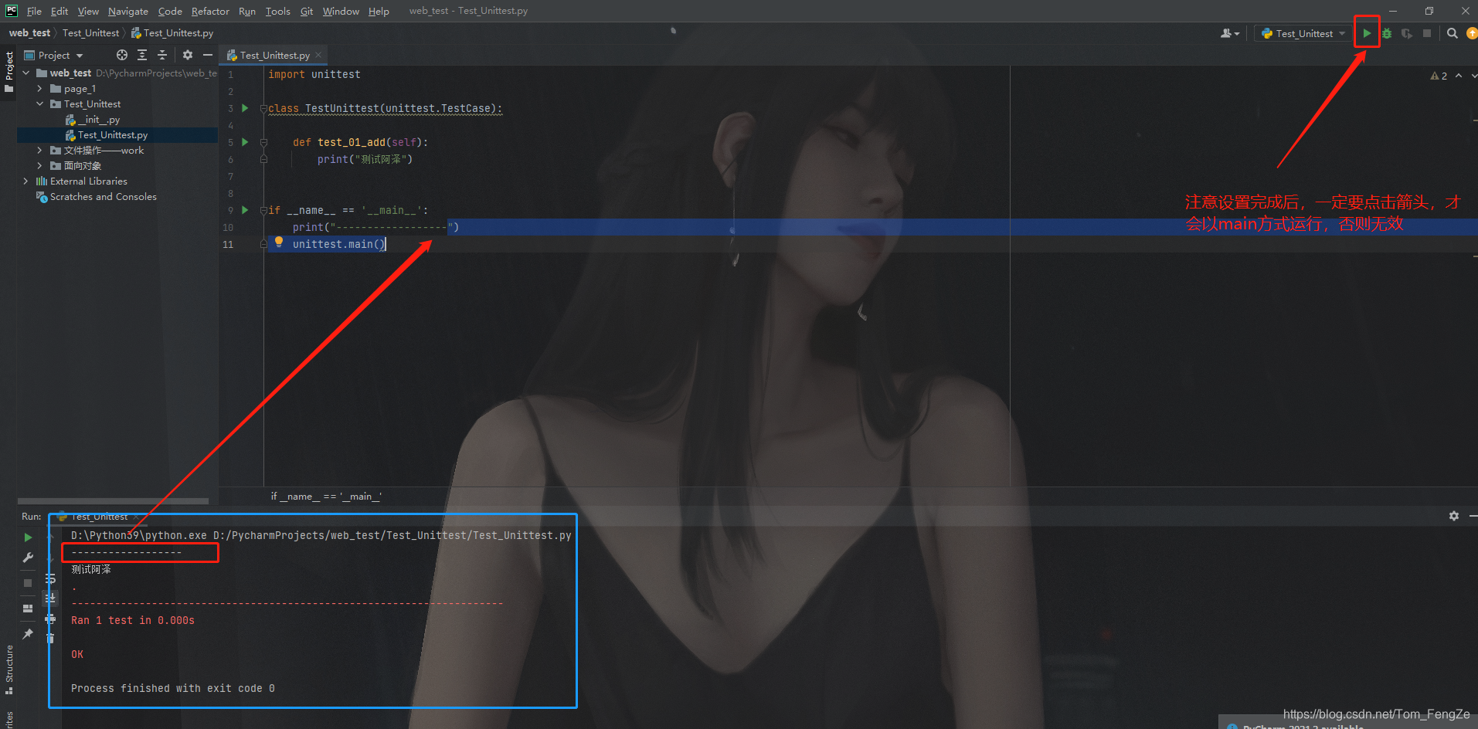The image size is (1478, 729).
Task: Expand the 面向对象 folder
Action: click(x=40, y=166)
